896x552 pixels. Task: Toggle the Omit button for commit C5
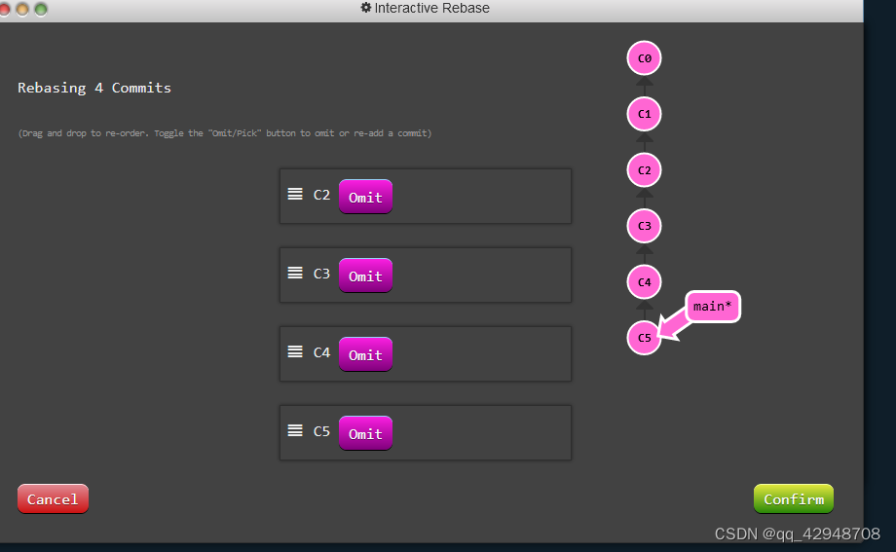click(366, 433)
